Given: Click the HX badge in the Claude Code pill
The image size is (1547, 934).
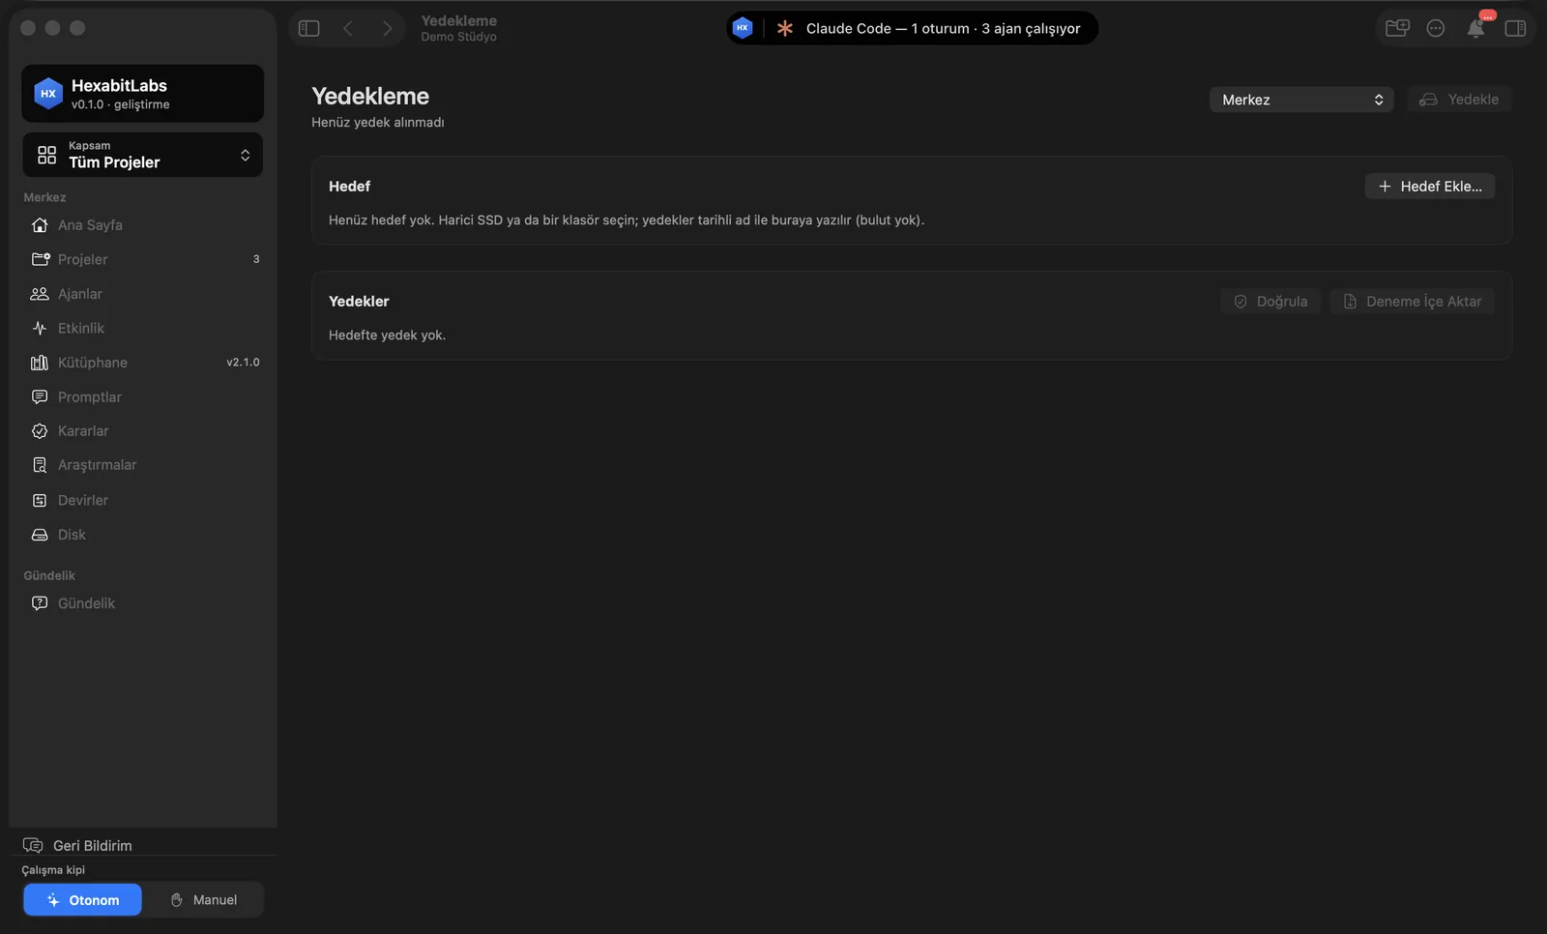Looking at the screenshot, I should [x=743, y=28].
